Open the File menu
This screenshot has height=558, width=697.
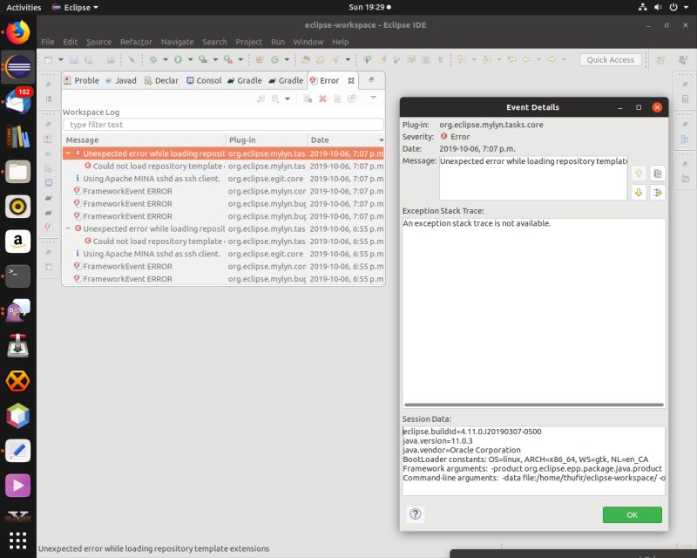point(48,42)
